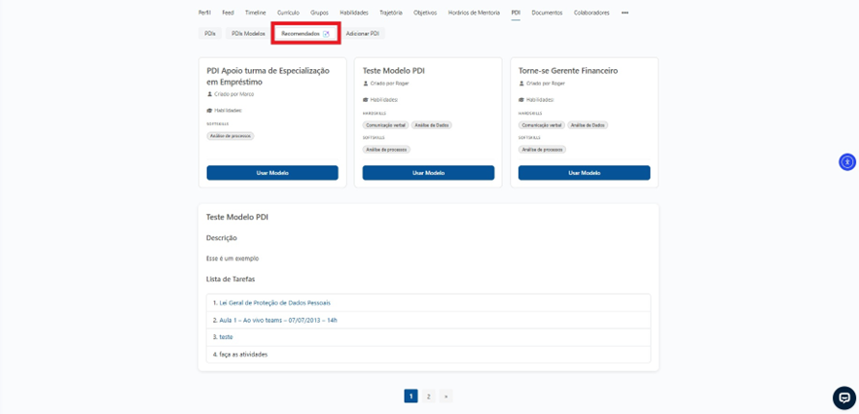Viewport: 859px width, 414px height.
Task: Click the external link icon beside Recomendados
Action: 327,34
